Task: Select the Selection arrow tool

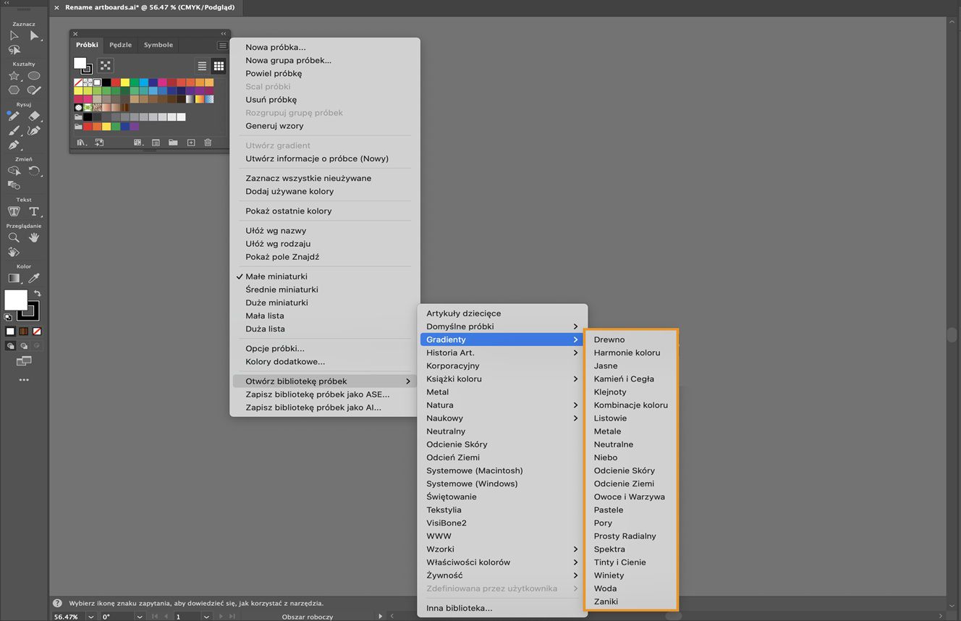Action: click(14, 35)
